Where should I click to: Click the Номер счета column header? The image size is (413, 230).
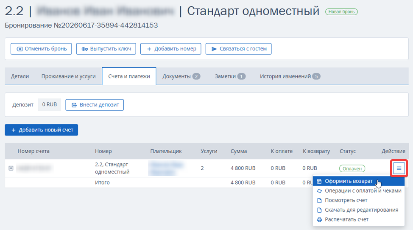point(33,151)
